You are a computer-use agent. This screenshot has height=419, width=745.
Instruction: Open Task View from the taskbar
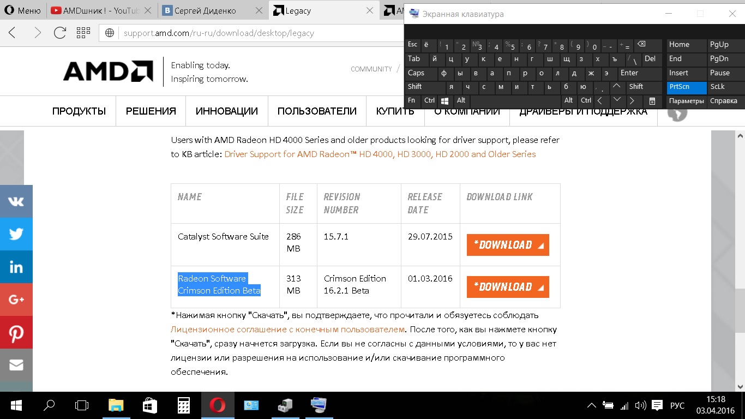point(82,405)
